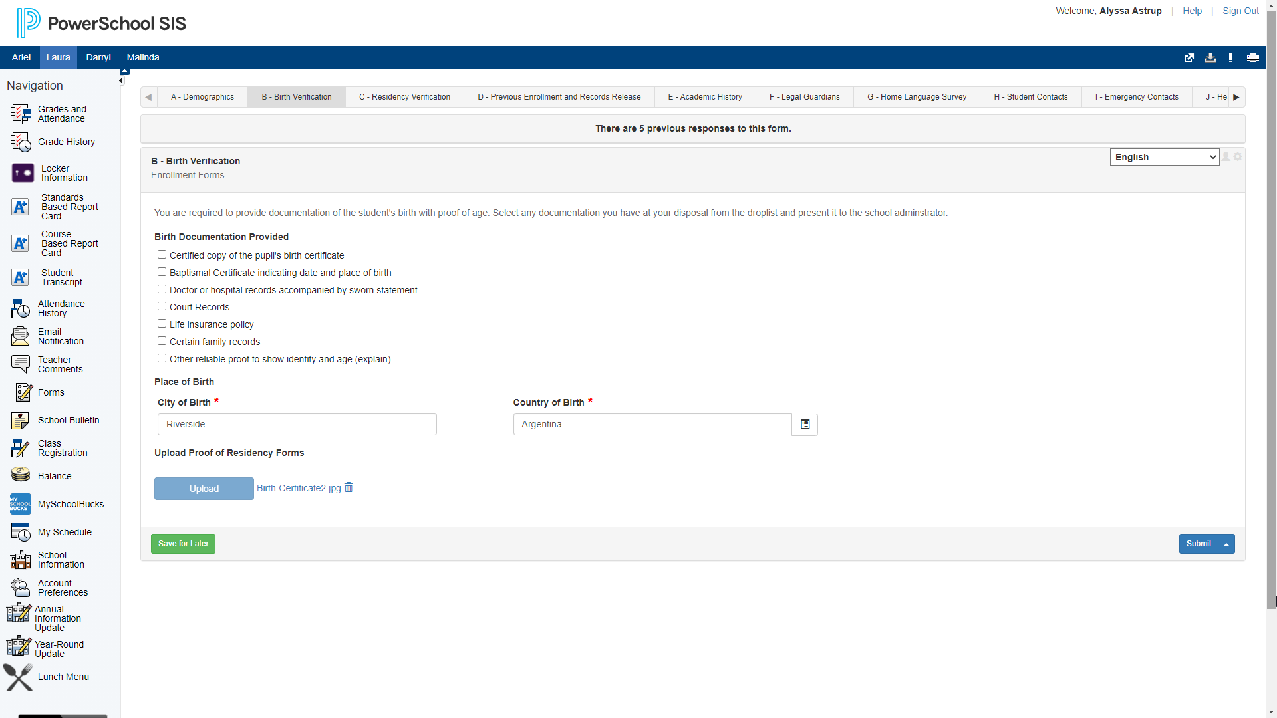This screenshot has height=718, width=1277.
Task: Open the Help link
Action: (1192, 11)
